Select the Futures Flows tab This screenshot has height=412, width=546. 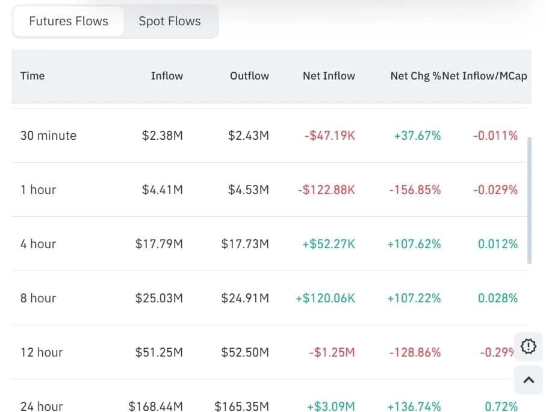(x=69, y=22)
